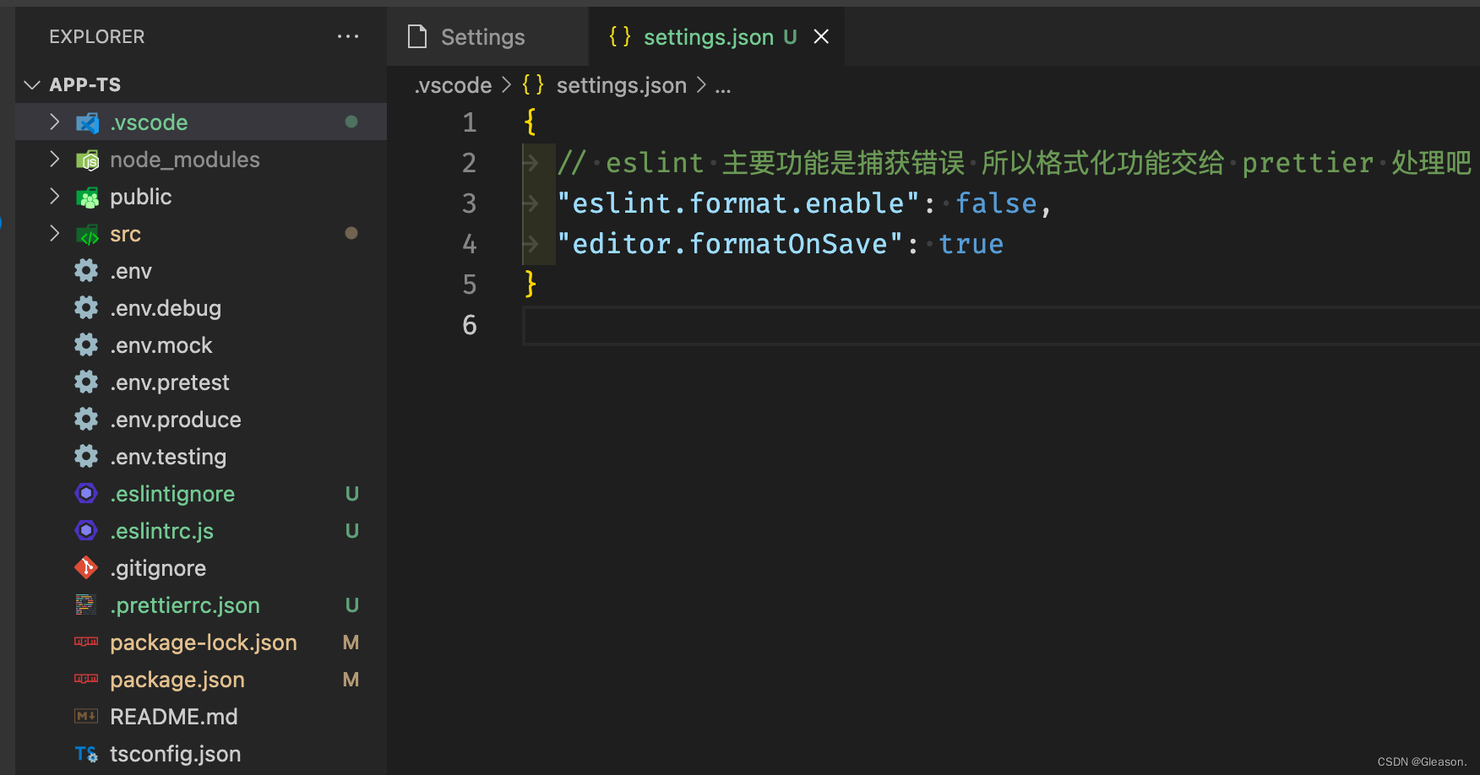Click gear icon beside .env.pretest

(86, 382)
